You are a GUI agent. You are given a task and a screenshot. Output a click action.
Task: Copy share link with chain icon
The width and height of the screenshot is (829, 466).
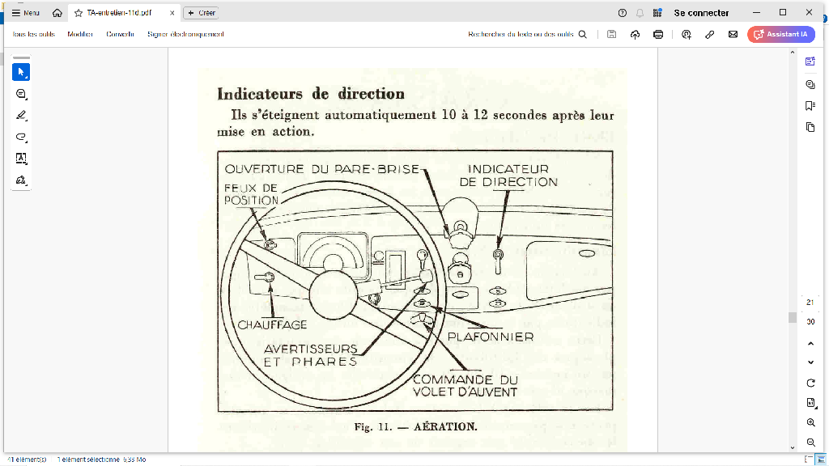point(710,35)
